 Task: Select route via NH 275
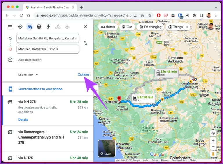click(x=48, y=110)
